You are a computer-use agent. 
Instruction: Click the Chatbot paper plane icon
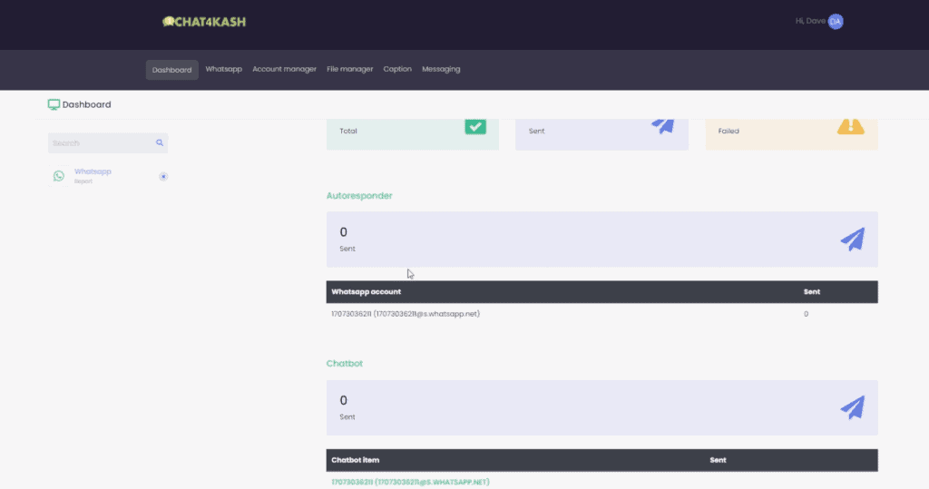coord(853,407)
